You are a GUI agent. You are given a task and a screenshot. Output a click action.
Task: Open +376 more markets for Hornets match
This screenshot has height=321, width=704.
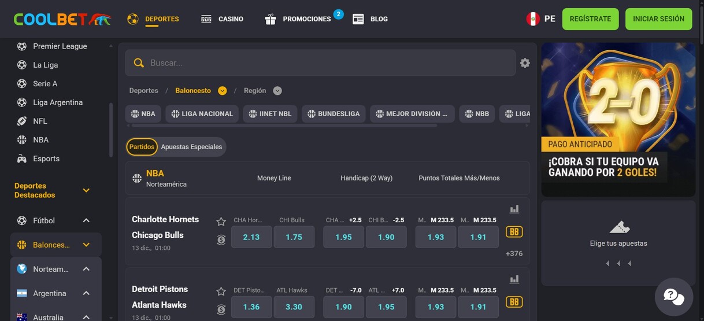514,253
